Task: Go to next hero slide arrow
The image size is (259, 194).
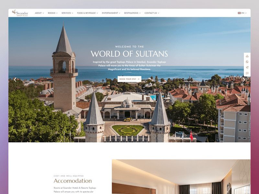Action: pyautogui.click(x=244, y=80)
